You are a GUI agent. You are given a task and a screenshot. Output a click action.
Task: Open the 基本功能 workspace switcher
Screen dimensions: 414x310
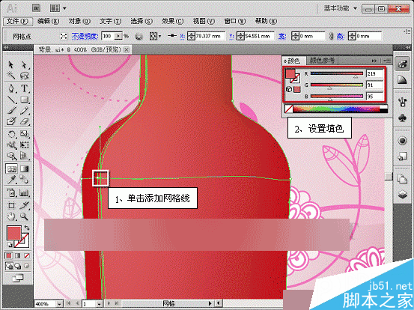[x=341, y=8]
